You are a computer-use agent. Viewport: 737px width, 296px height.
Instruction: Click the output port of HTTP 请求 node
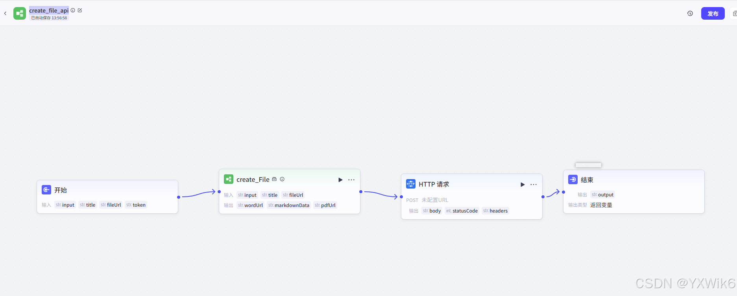[543, 197]
